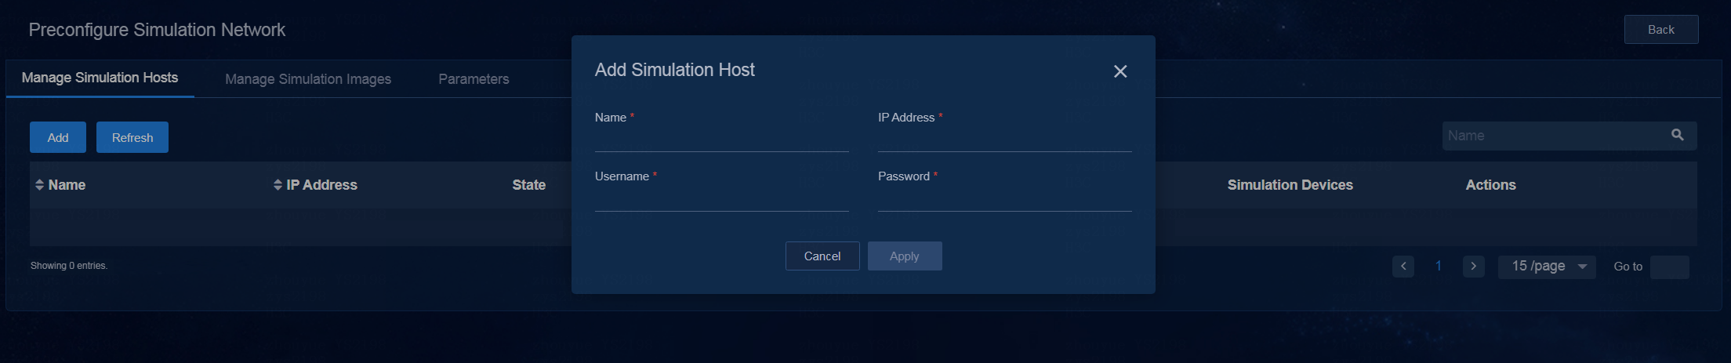The image size is (1731, 363).
Task: Go to next page arrow
Action: click(x=1474, y=267)
